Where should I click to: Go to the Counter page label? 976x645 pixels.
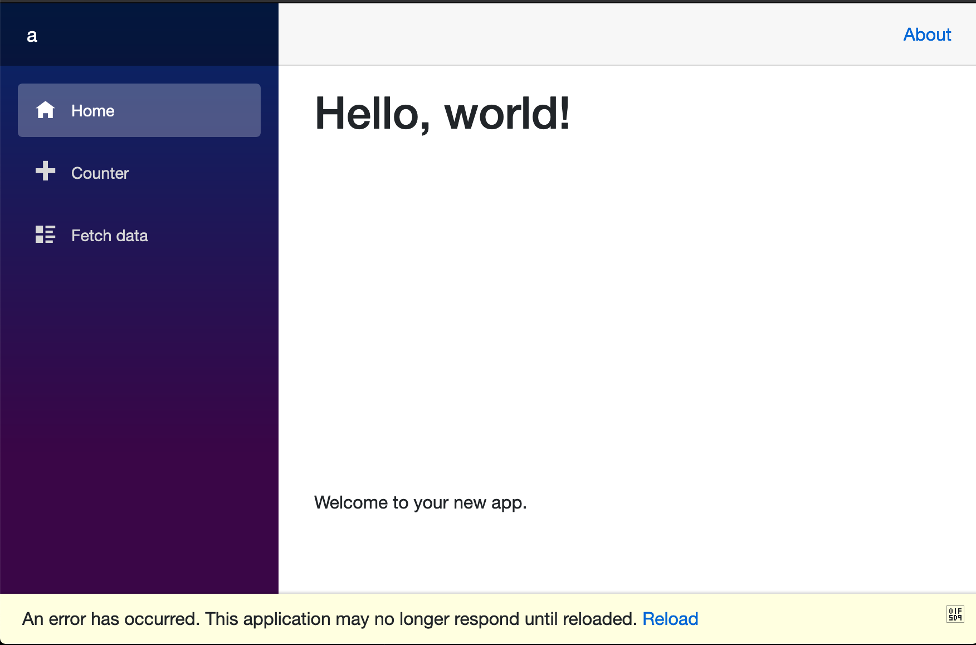point(100,173)
